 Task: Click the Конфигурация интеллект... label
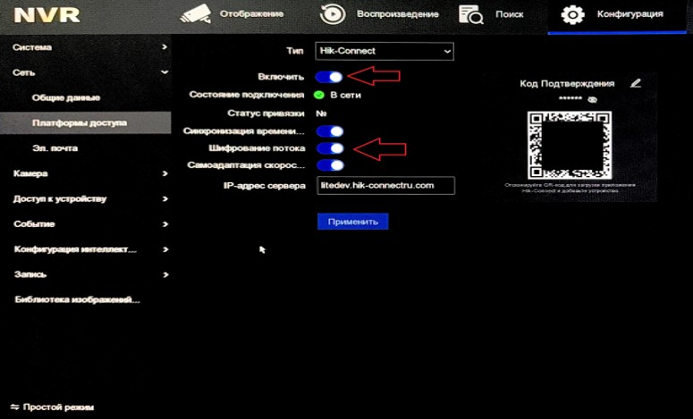[x=75, y=249]
